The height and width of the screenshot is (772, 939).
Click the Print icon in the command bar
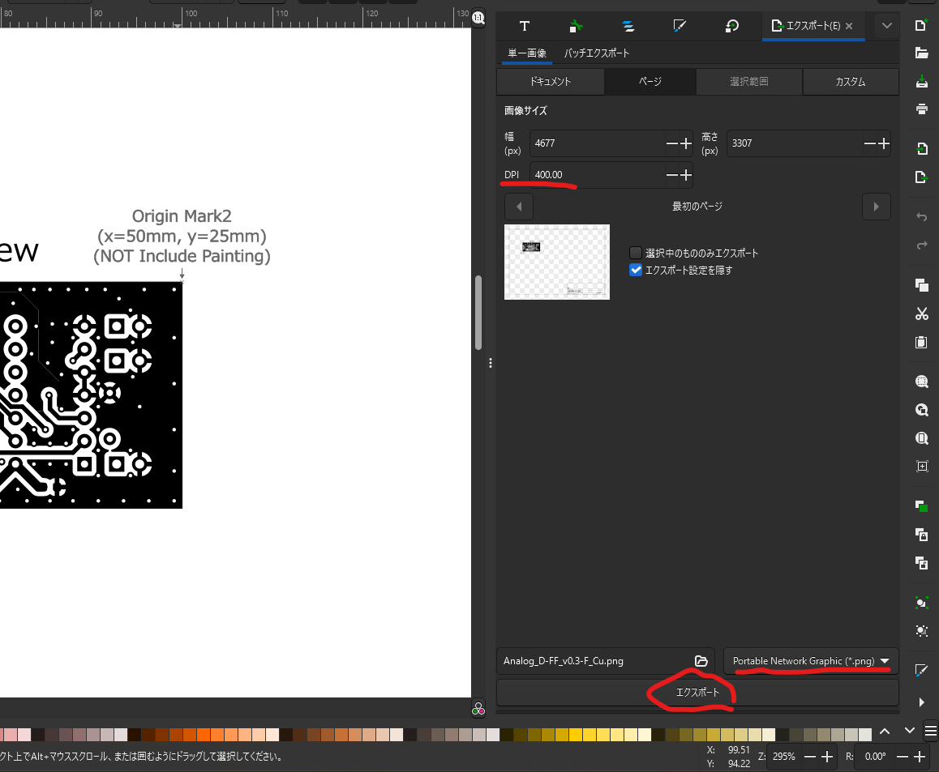point(921,109)
